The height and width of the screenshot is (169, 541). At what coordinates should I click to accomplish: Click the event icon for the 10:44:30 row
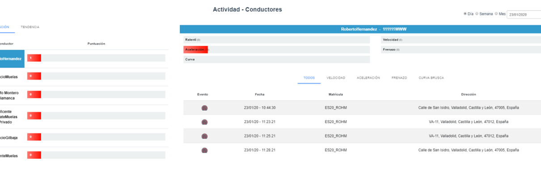point(204,108)
